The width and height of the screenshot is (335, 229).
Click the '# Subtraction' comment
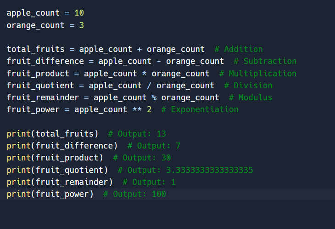point(265,61)
